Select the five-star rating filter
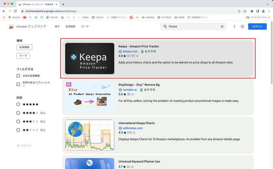 [x=18, y=104]
